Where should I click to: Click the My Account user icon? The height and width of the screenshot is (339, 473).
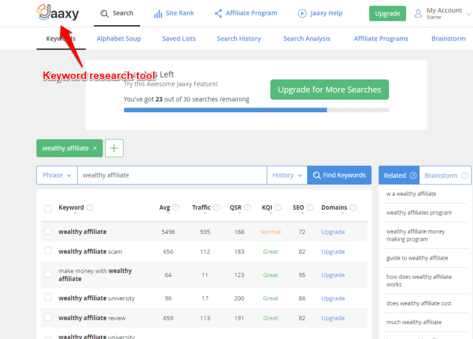coord(418,14)
